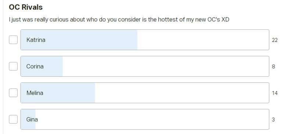Click the Melina name label
Screen dimensions: 294x134
(35, 93)
